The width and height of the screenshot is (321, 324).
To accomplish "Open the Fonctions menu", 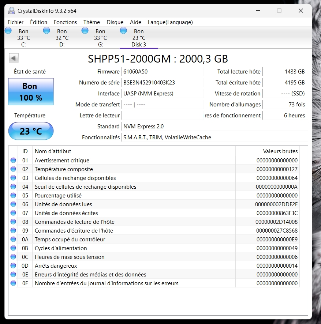I will point(66,22).
